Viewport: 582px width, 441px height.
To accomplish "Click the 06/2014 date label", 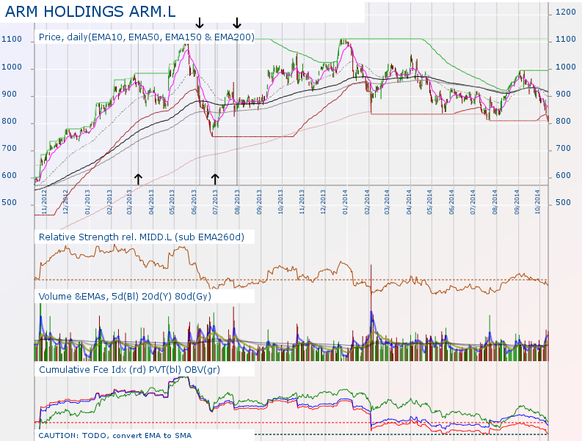I will point(451,202).
